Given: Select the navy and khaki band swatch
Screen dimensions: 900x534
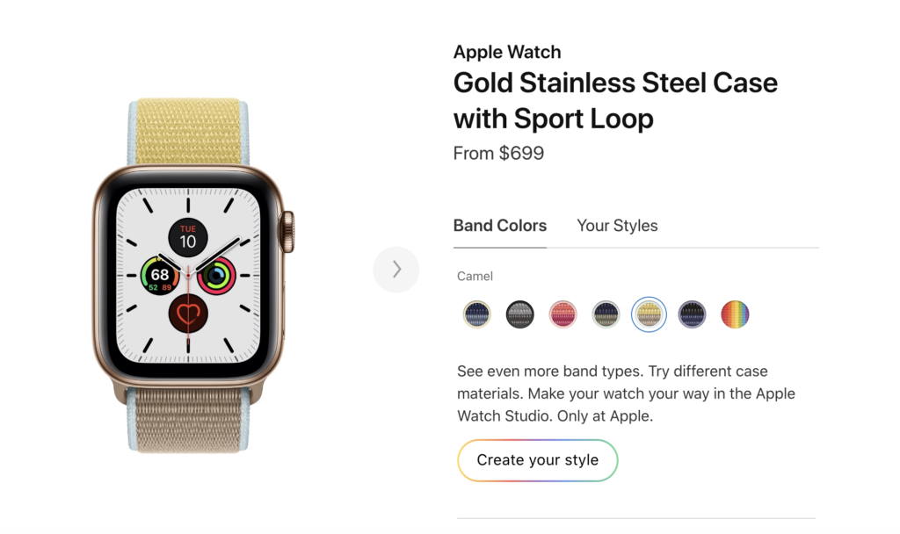Looking at the screenshot, I should tap(606, 314).
